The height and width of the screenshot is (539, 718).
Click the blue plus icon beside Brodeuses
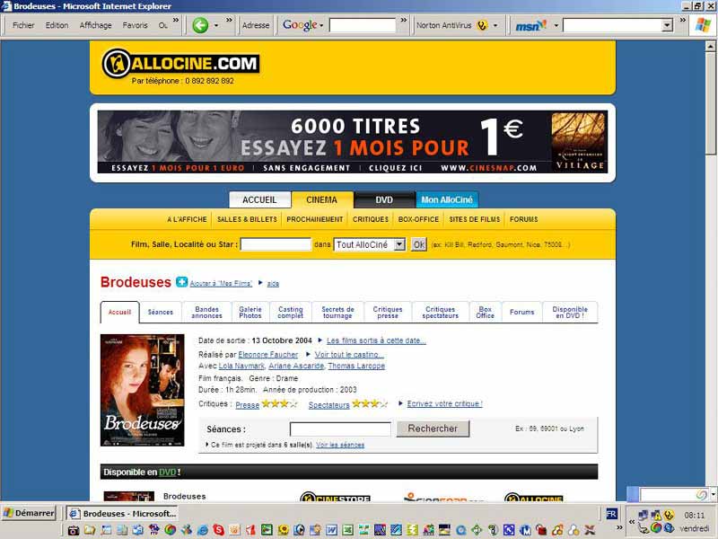tap(181, 282)
